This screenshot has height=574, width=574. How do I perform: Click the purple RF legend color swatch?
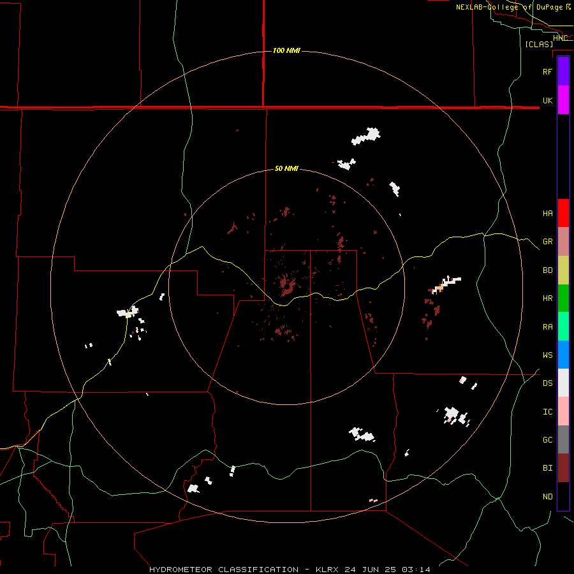(563, 71)
